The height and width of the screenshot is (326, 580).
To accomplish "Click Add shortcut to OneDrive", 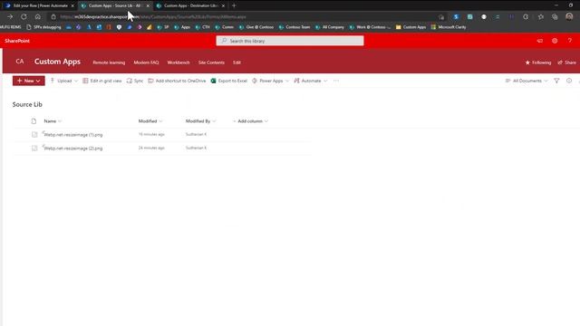I will coord(177,81).
